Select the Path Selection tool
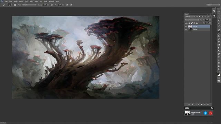221x124 pixels. coord(219,60)
